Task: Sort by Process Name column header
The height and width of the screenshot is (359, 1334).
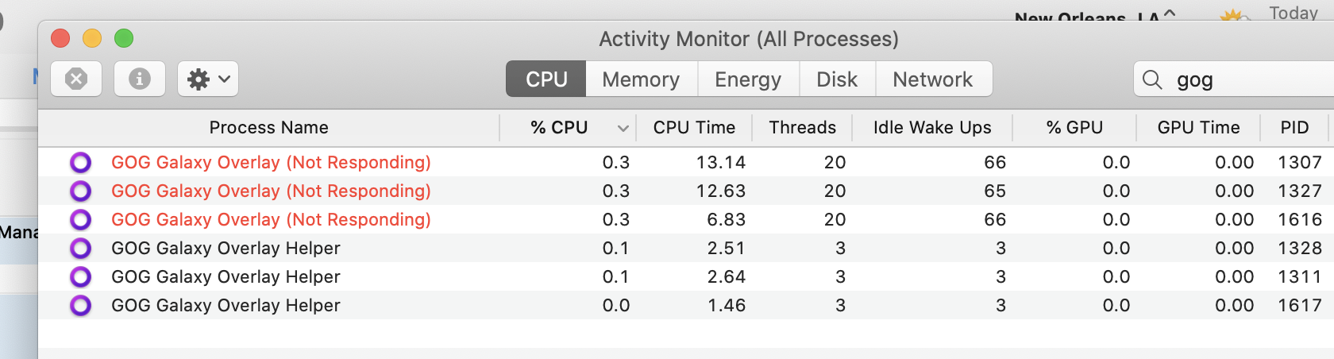Action: [x=269, y=127]
